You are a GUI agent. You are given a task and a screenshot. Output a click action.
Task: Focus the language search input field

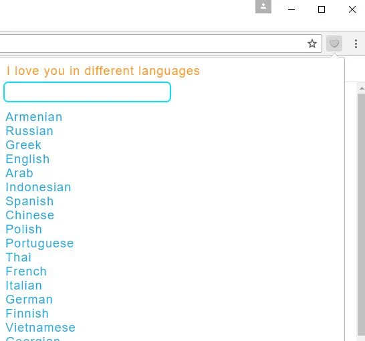click(88, 92)
